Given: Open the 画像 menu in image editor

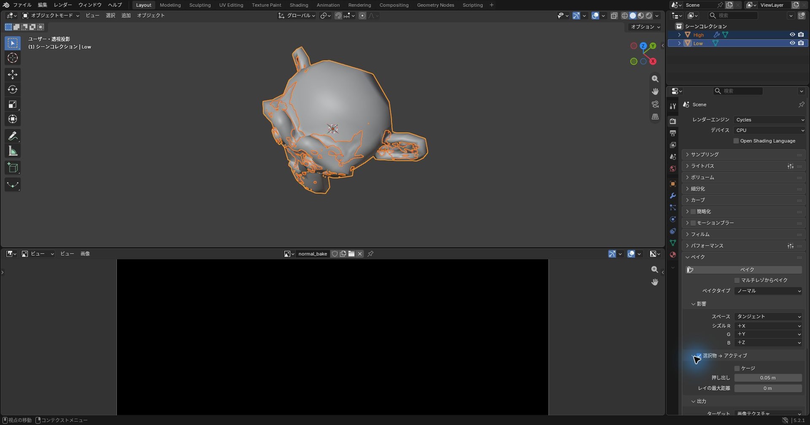Looking at the screenshot, I should click(x=85, y=254).
